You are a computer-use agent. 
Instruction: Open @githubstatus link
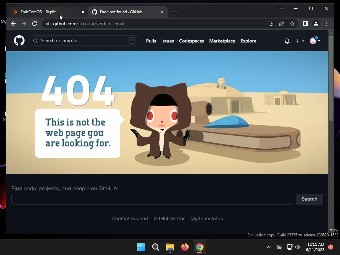(x=207, y=218)
